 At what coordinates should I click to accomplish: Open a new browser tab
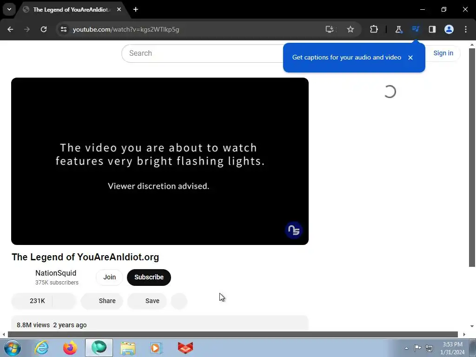[x=136, y=9]
